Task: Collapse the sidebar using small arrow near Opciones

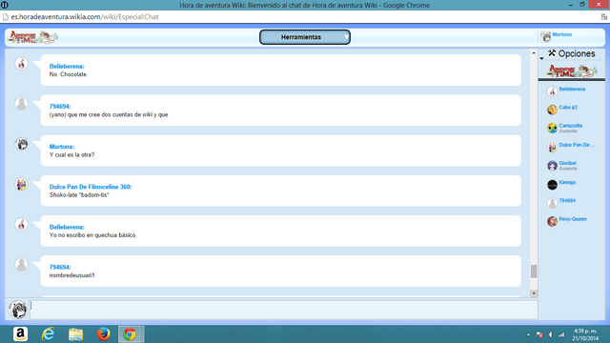Action: [541, 58]
